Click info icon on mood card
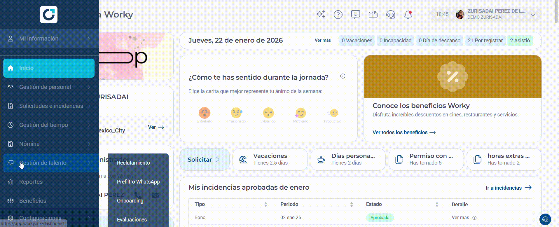Image resolution: width=559 pixels, height=227 pixels. (343, 76)
